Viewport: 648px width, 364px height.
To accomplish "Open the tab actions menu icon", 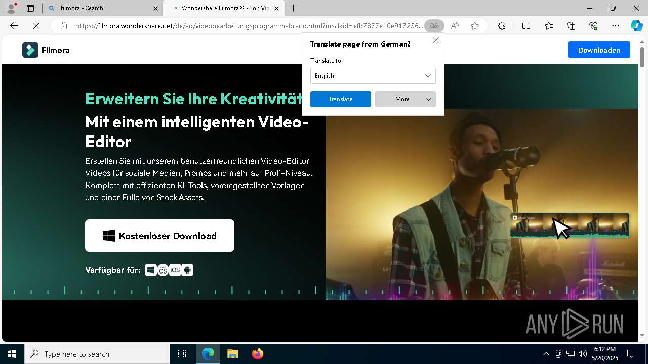I will pyautogui.click(x=30, y=8).
